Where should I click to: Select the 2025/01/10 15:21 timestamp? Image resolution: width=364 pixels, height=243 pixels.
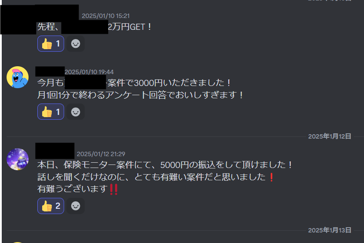106,16
